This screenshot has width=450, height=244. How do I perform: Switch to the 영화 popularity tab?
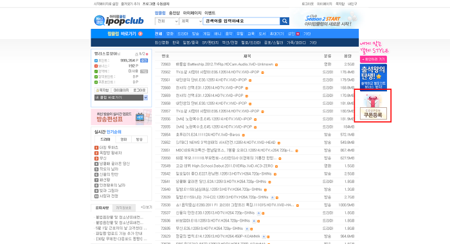click(123, 139)
